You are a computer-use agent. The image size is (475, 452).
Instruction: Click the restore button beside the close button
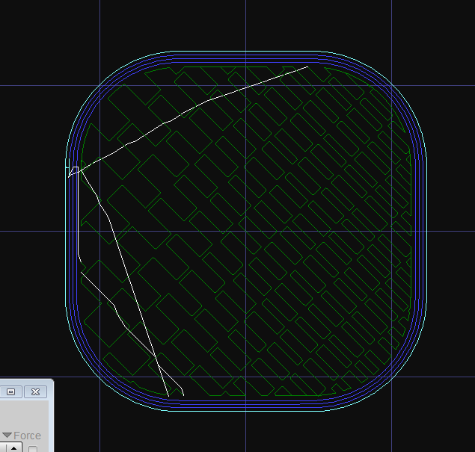tap(11, 391)
